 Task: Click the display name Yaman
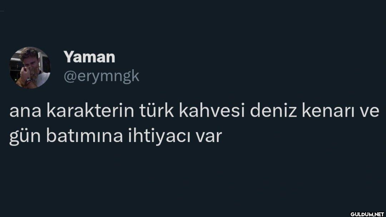(89, 57)
